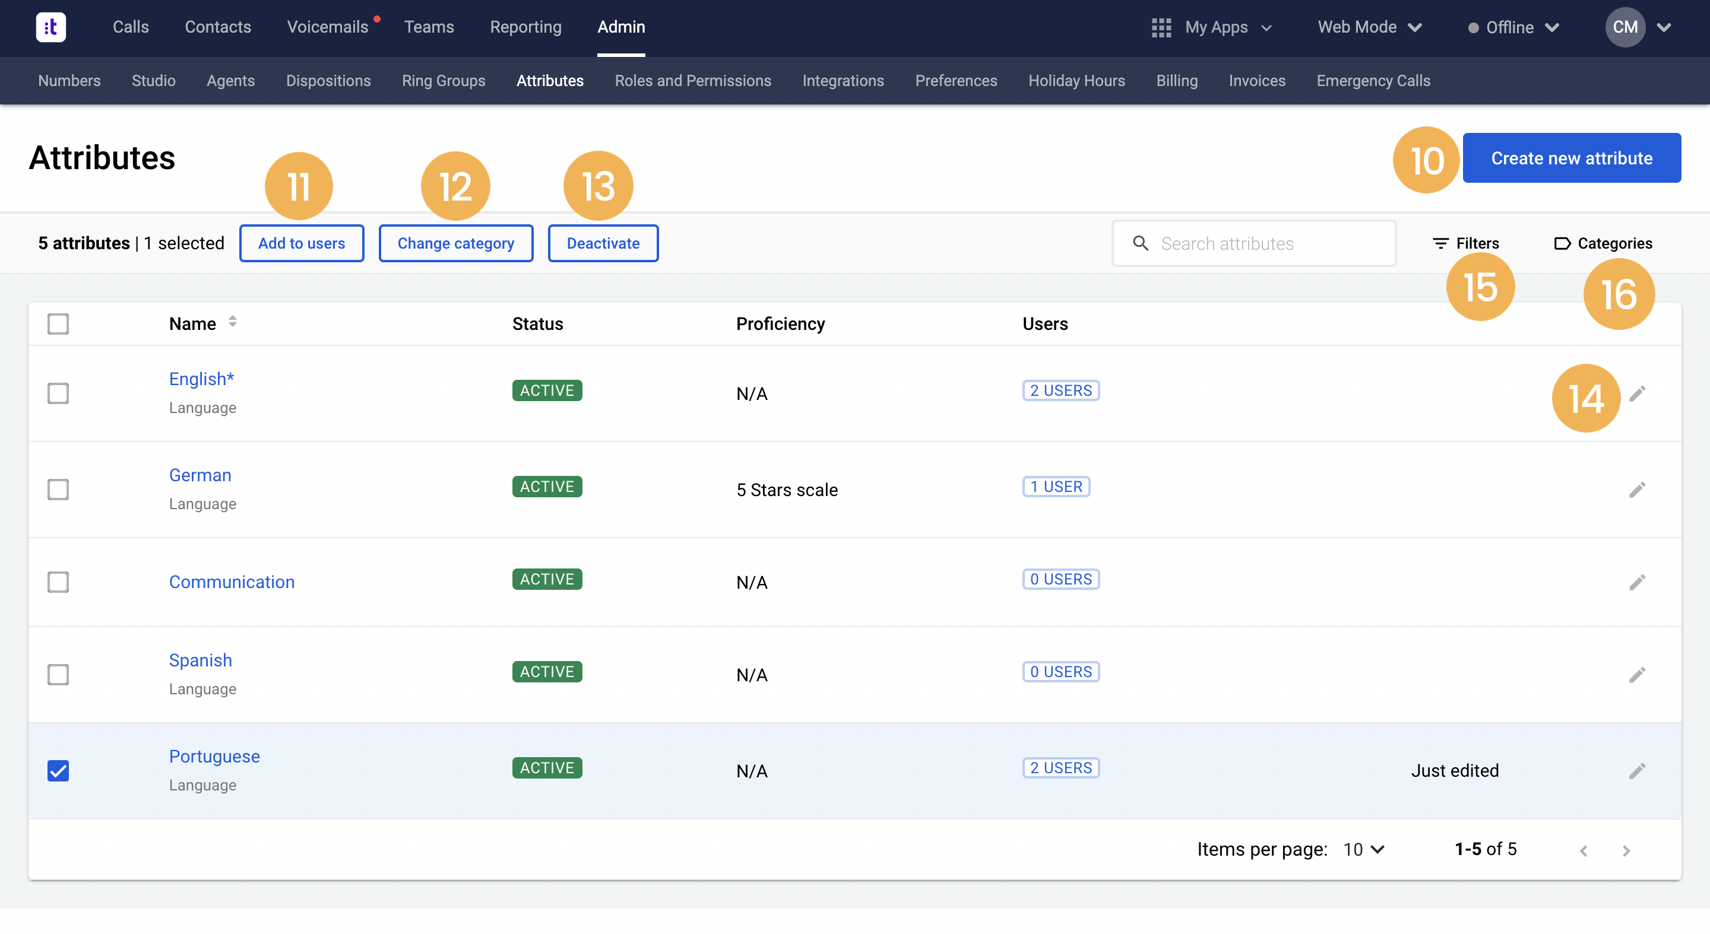Go to next page arrow
Image resolution: width=1710 pixels, height=934 pixels.
1626,850
